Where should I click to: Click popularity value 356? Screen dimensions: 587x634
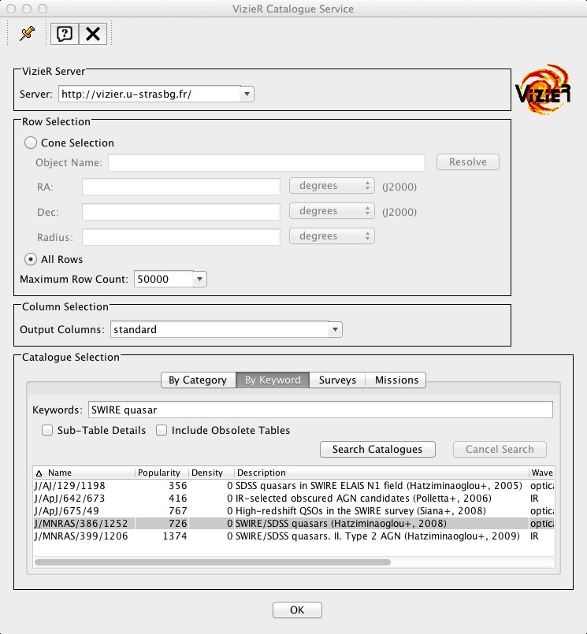178,486
